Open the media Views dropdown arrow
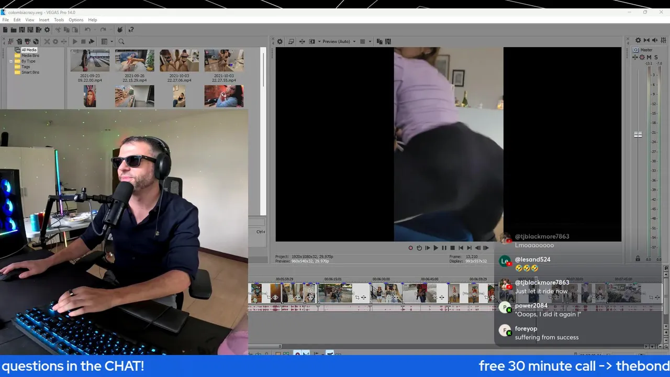 (111, 41)
